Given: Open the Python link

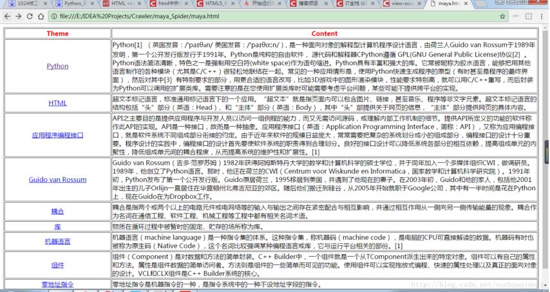Looking at the screenshot, I should [57, 66].
